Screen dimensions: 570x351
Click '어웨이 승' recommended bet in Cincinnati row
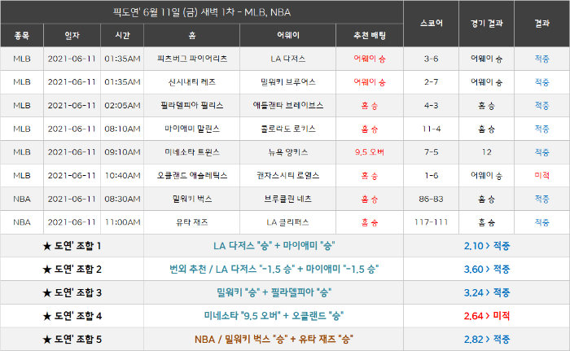click(370, 81)
